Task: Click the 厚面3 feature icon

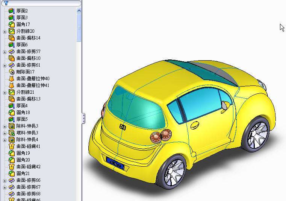Action: [x=12, y=18]
